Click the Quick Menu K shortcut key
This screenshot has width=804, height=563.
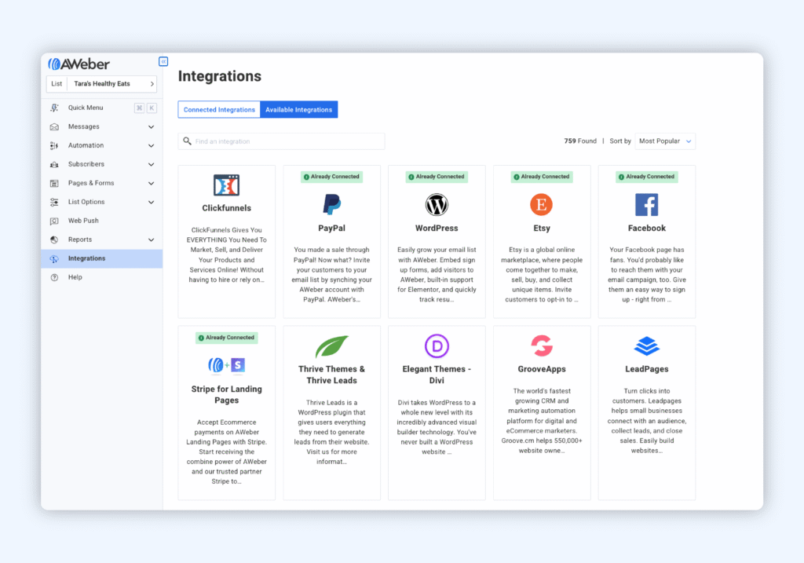click(x=152, y=108)
